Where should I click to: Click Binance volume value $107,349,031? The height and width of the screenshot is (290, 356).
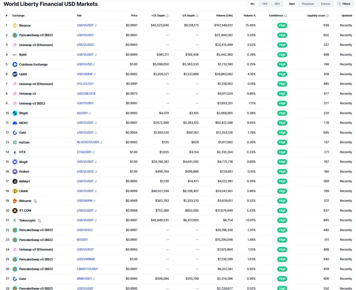pos(223,26)
